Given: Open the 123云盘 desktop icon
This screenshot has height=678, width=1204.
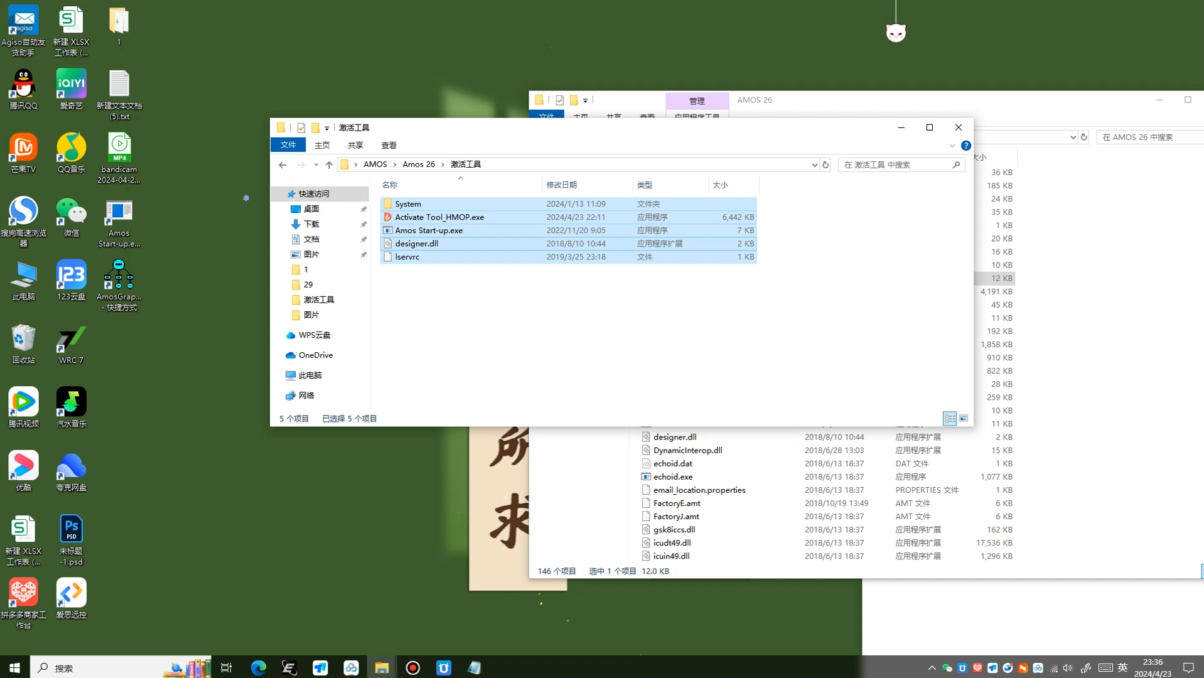Looking at the screenshot, I should [71, 280].
